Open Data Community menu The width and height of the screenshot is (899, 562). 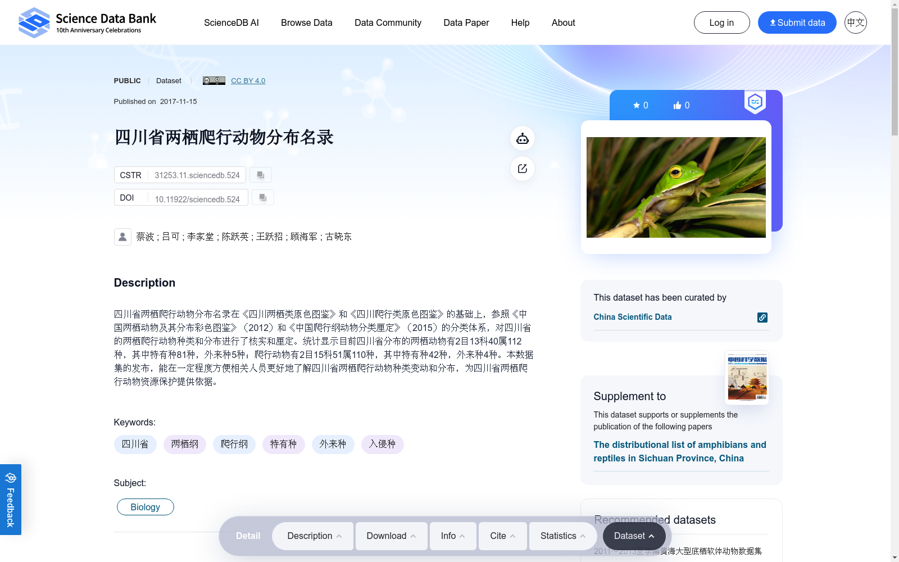(388, 22)
